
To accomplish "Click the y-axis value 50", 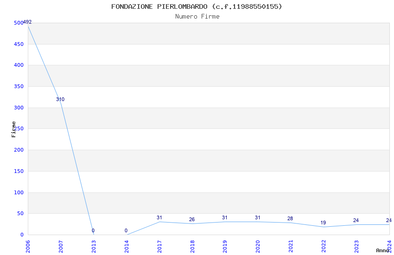I will tap(20, 214).
